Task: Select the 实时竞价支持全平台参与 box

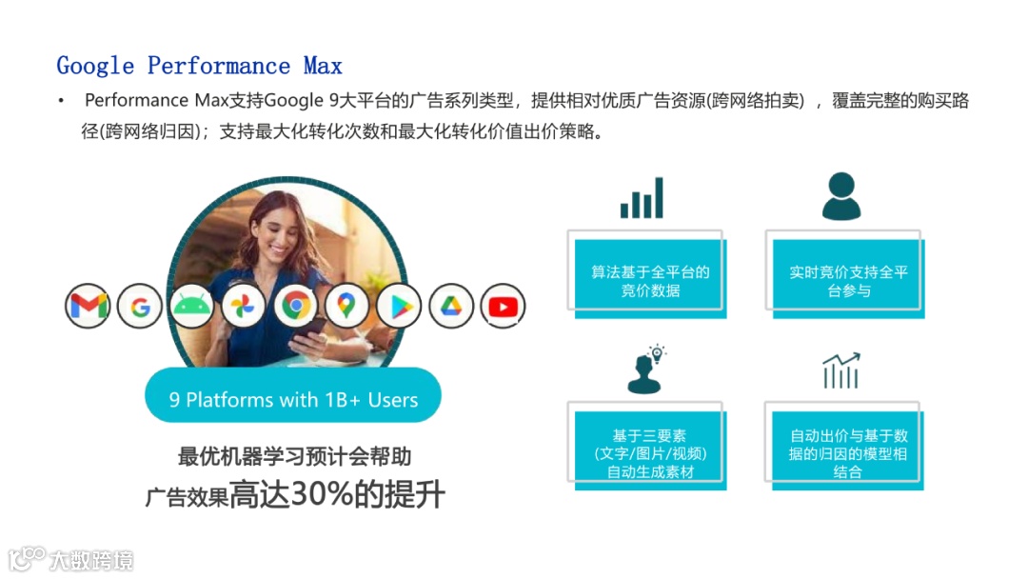Action: tap(845, 275)
